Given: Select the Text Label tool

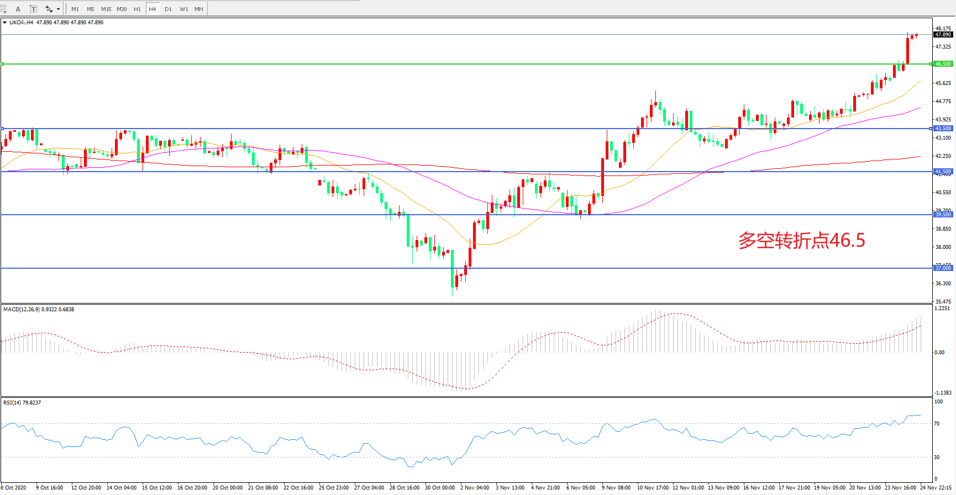Looking at the screenshot, I should click(x=33, y=9).
